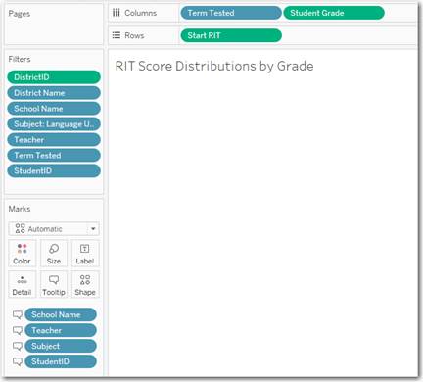Open the Size marks card

coord(54,253)
